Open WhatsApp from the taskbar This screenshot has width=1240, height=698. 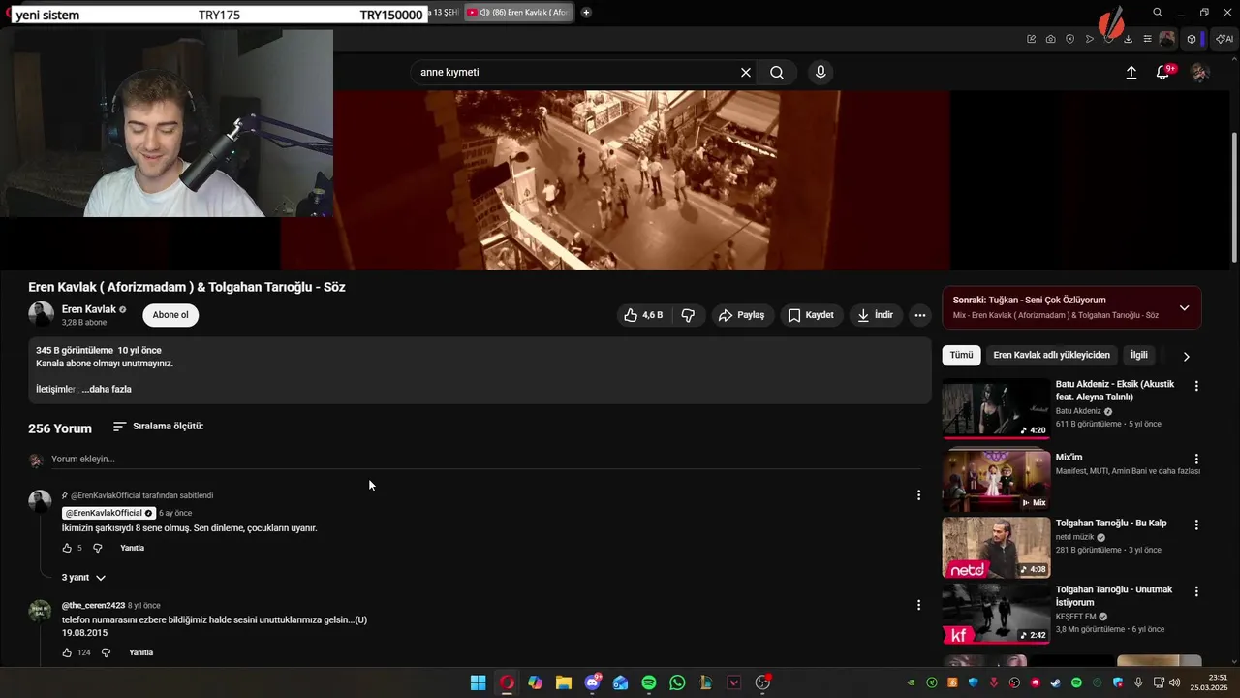677,682
